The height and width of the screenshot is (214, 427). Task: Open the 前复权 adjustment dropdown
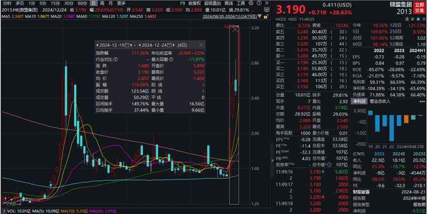194,4
